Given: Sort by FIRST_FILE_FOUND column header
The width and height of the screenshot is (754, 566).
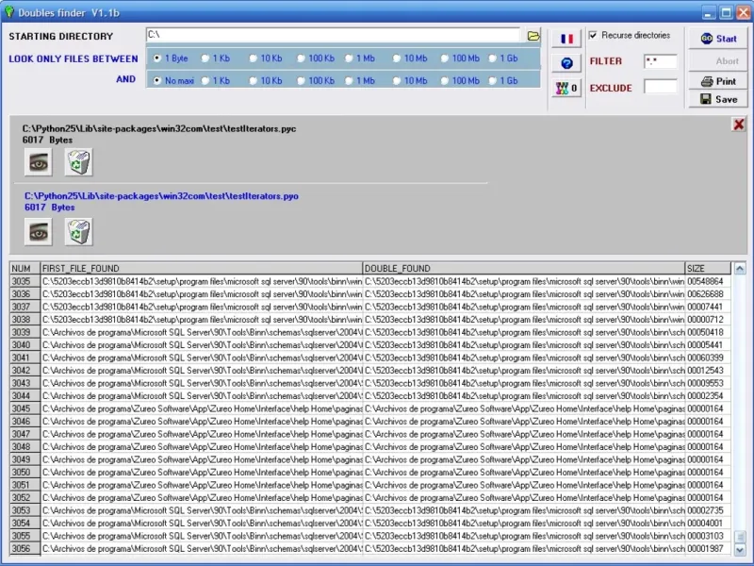Looking at the screenshot, I should (202, 268).
